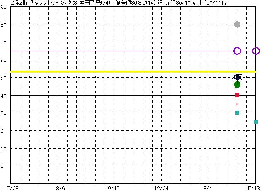Screen dimensions: 262x191
Task: Click the thick yellow horizontal line
Action: tap(124, 71)
